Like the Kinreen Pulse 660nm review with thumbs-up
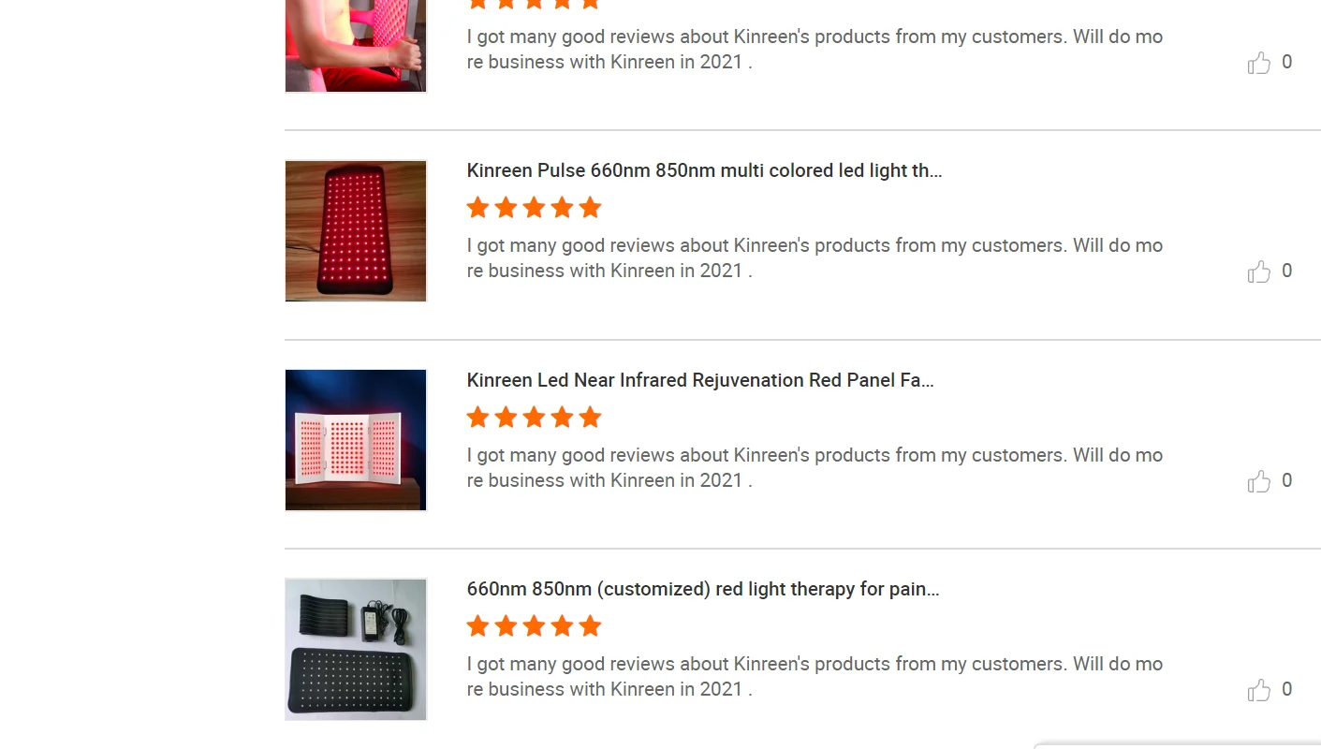This screenshot has height=749, width=1321. pos(1258,272)
